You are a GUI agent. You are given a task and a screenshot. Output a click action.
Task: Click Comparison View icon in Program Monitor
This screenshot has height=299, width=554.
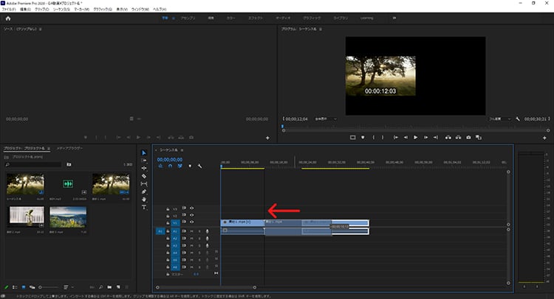[479, 138]
